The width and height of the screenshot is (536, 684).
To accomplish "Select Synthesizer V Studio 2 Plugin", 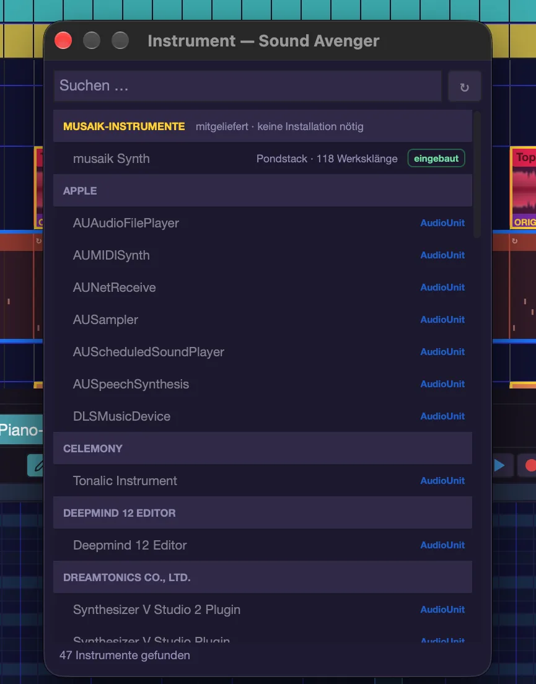I will coord(263,610).
